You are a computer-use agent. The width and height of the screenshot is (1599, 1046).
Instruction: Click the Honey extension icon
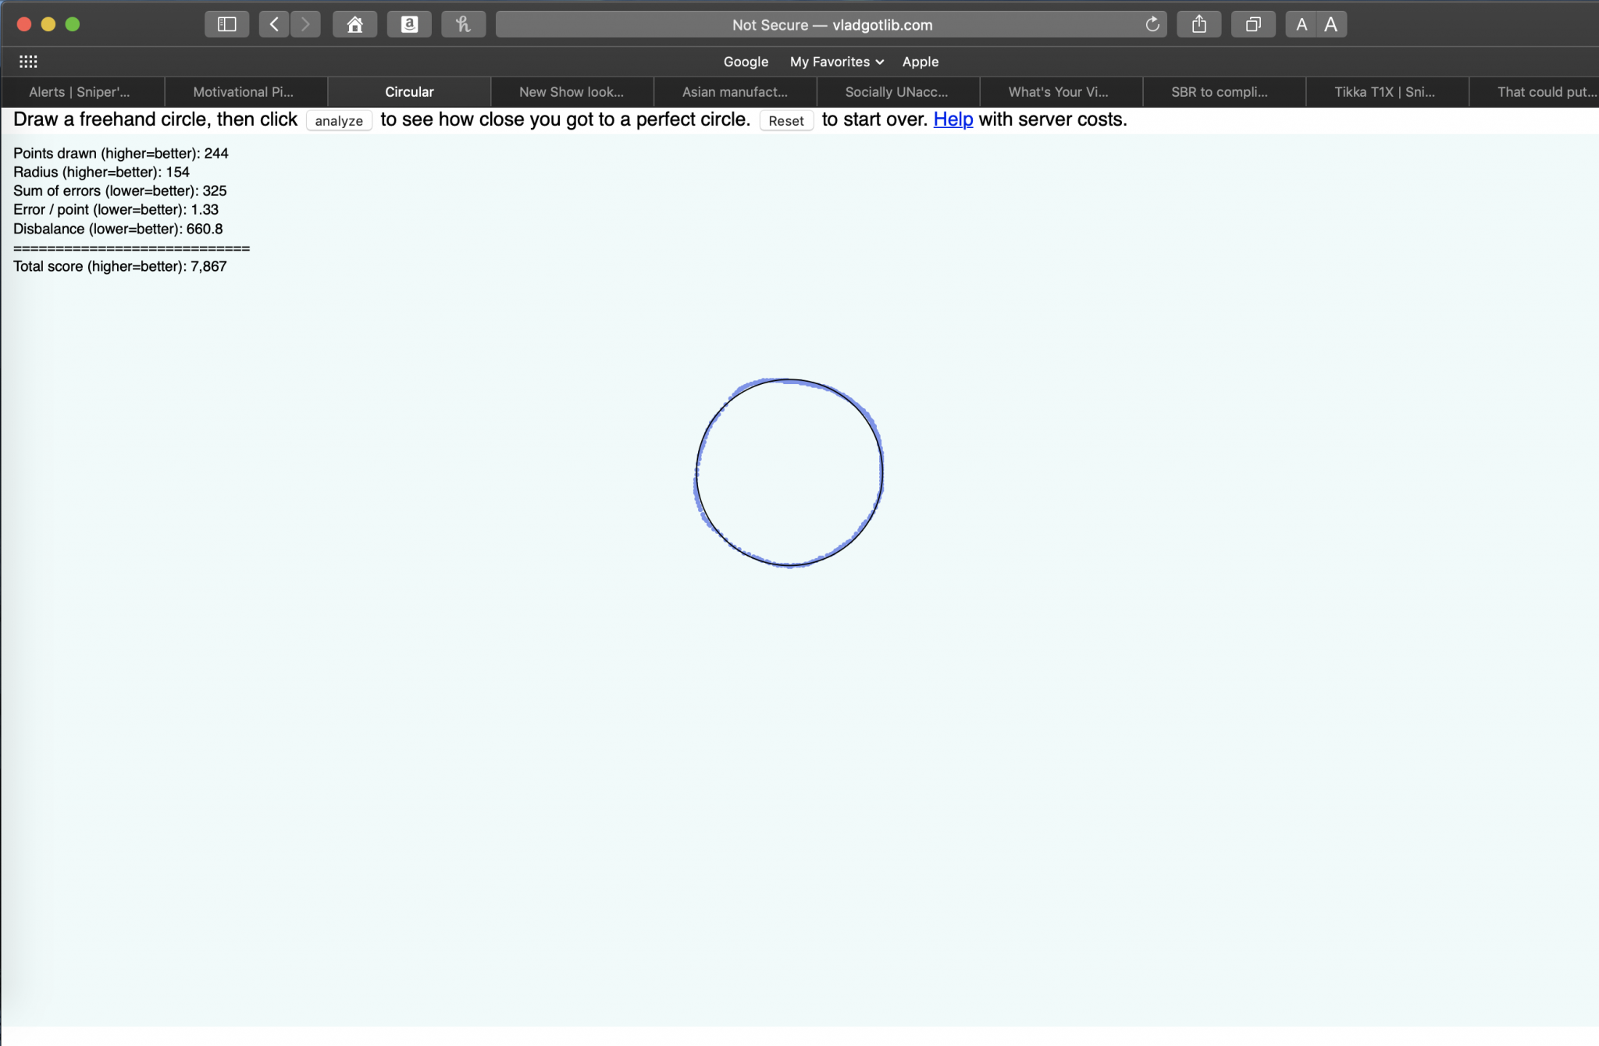(x=463, y=24)
